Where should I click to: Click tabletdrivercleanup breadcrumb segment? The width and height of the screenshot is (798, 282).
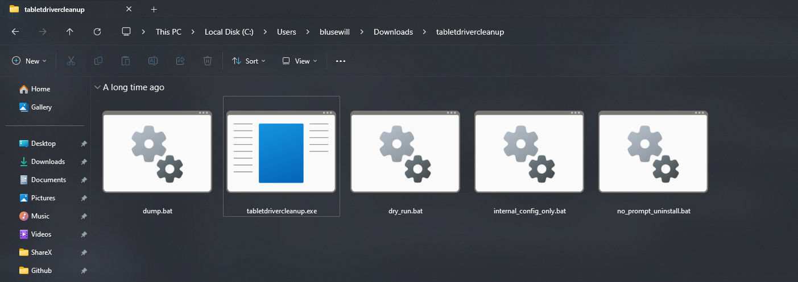[470, 32]
